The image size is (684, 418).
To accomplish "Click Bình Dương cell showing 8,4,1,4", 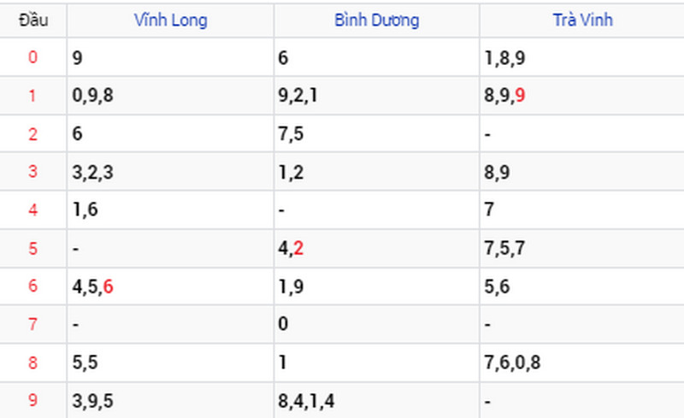I will point(377,400).
